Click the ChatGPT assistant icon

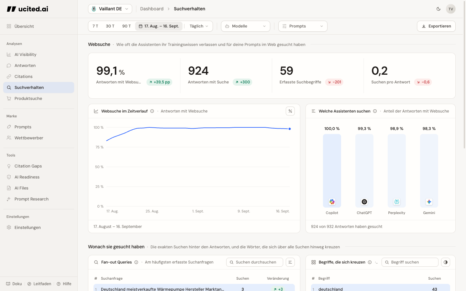364,202
